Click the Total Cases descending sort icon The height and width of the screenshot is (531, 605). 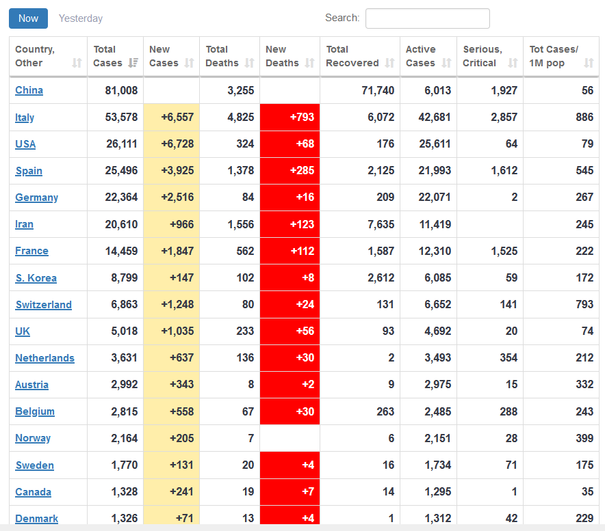tap(133, 63)
